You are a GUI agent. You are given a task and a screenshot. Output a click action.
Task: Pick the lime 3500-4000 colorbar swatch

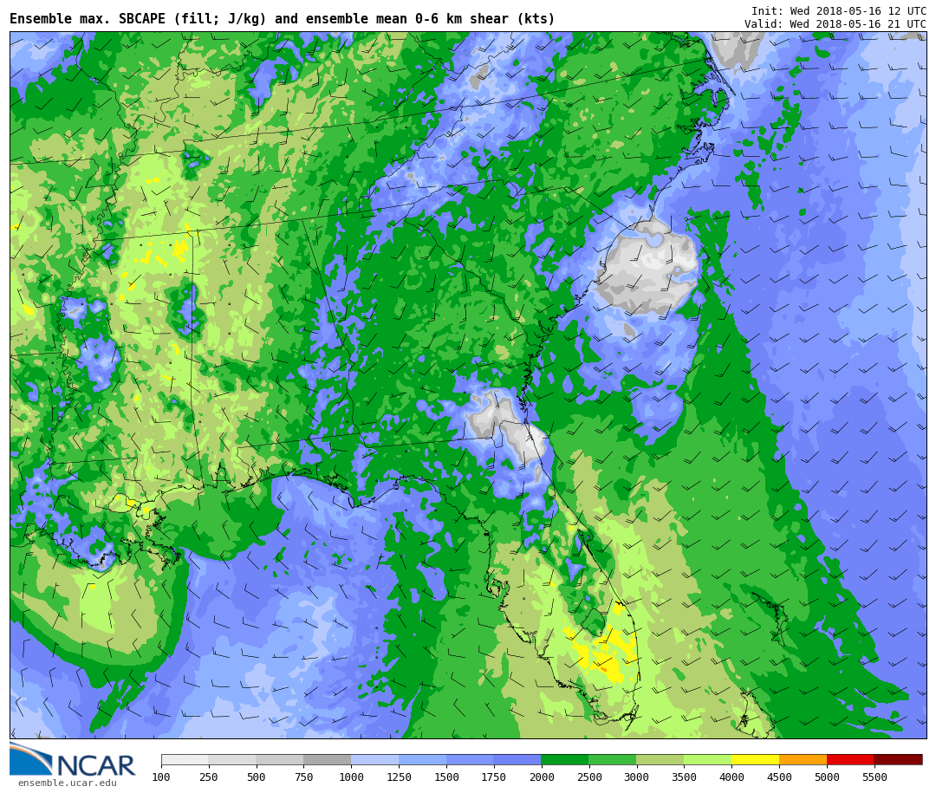click(708, 759)
